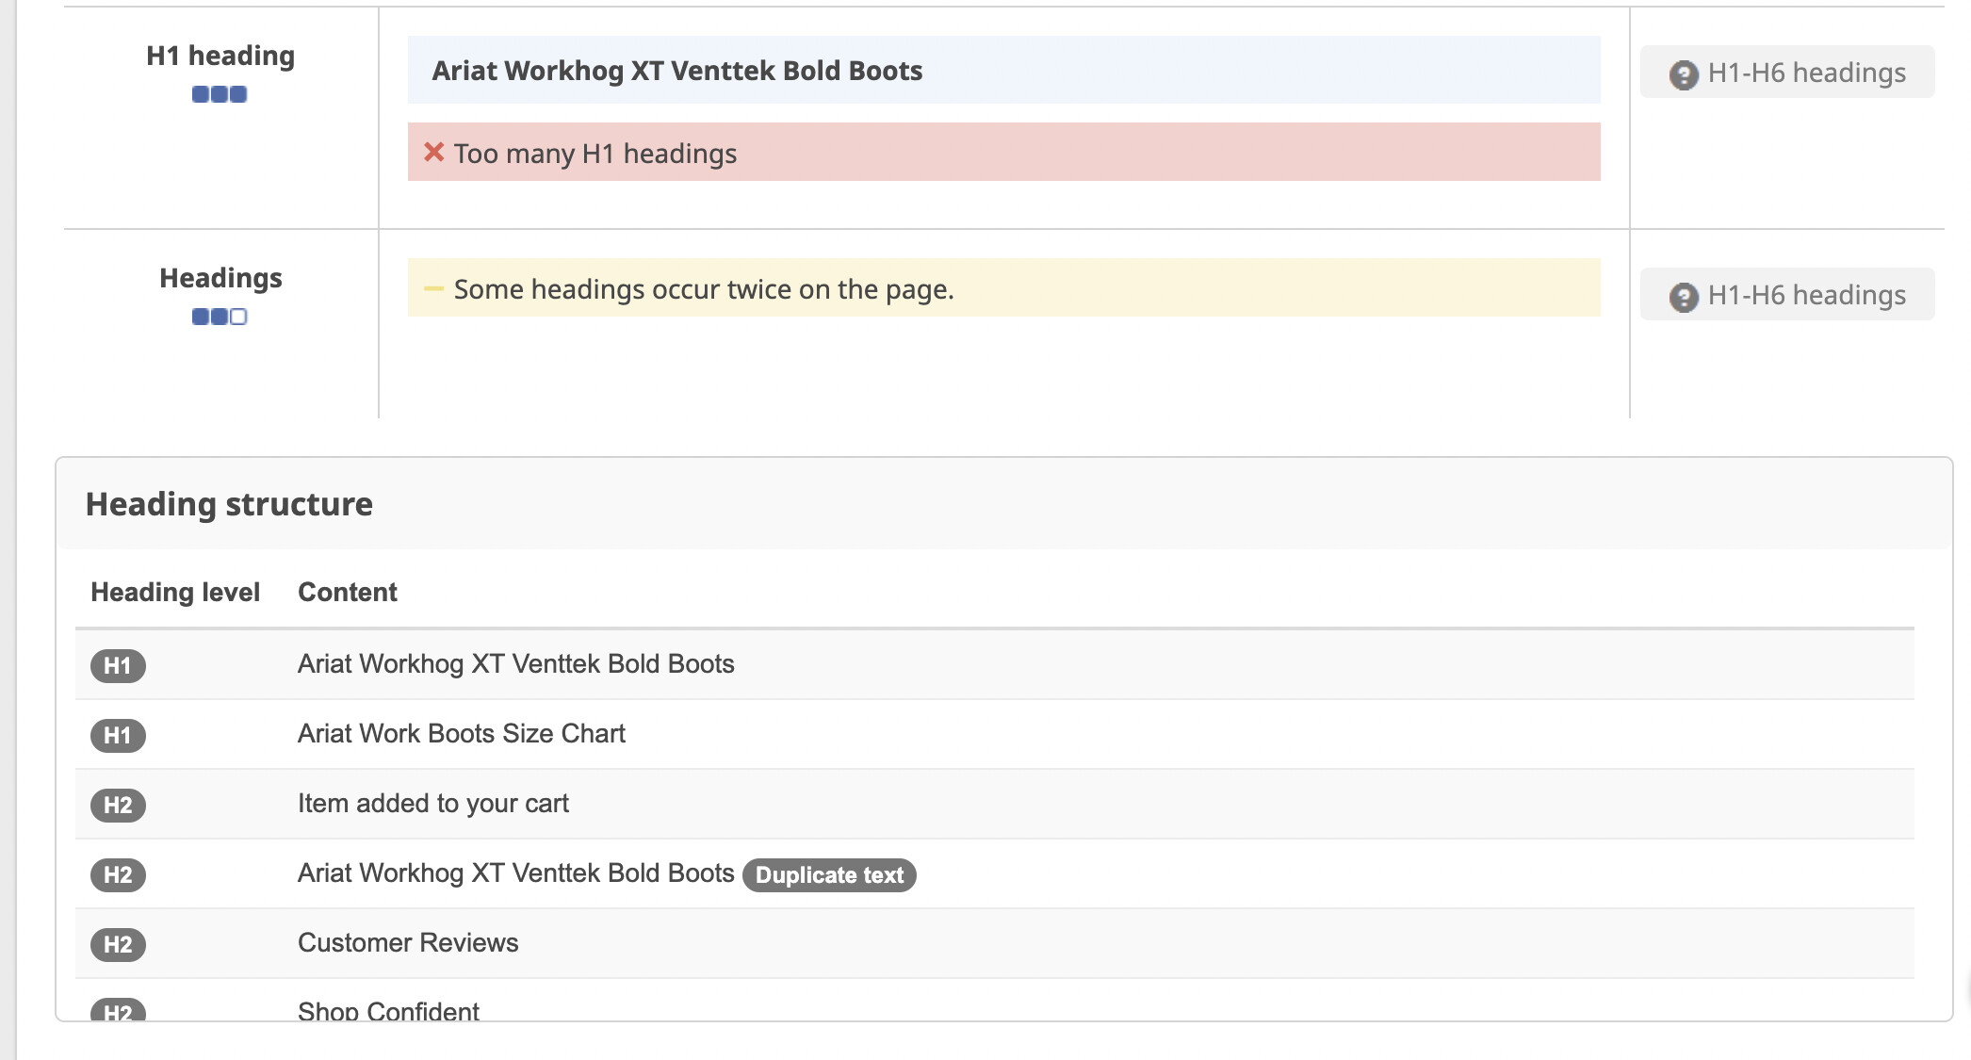This screenshot has width=1971, height=1060.
Task: Select 'Item added to your cart' row text
Action: 433,803
